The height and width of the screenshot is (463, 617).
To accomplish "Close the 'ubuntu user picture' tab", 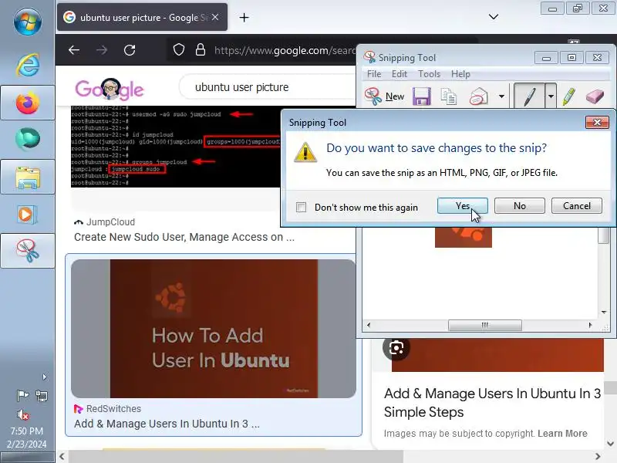I will click(x=215, y=17).
